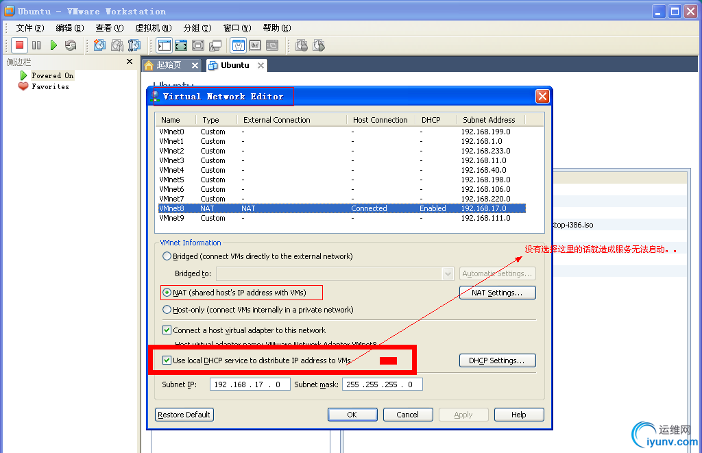Screen dimensions: 702x453
Task: Select the VMnet5 row in network list
Action: pos(341,180)
